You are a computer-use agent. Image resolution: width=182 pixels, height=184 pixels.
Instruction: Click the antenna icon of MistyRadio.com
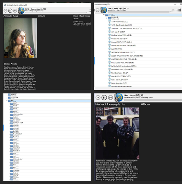click(109, 70)
